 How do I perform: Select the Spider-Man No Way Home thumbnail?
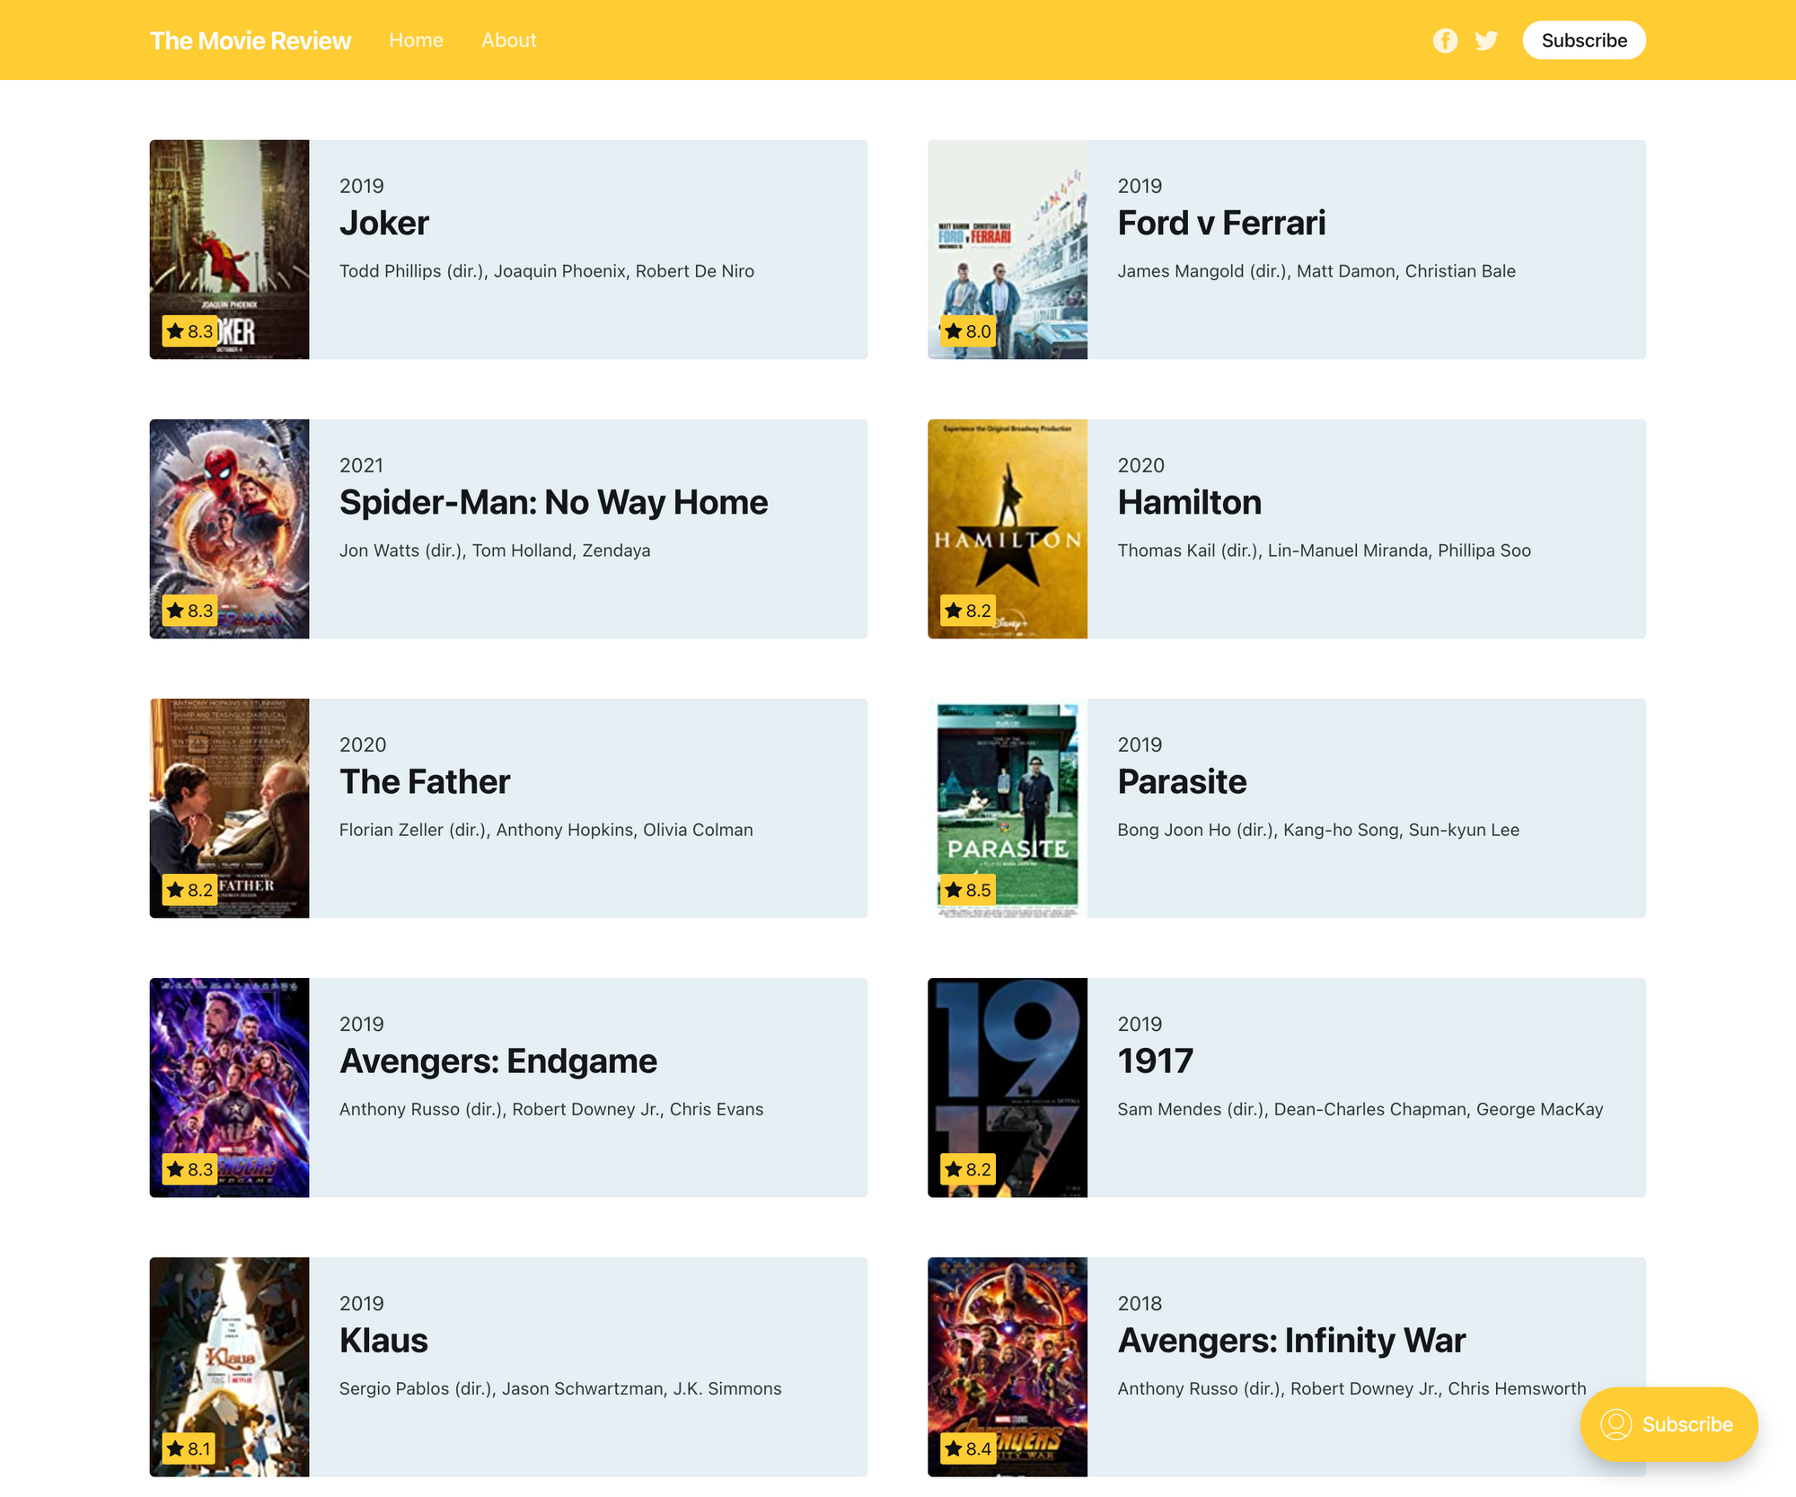click(x=231, y=528)
